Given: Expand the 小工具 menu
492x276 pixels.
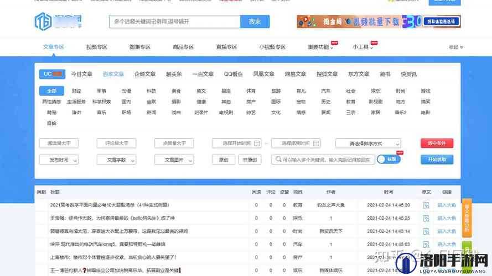Looking at the screenshot, I should pyautogui.click(x=362, y=47).
